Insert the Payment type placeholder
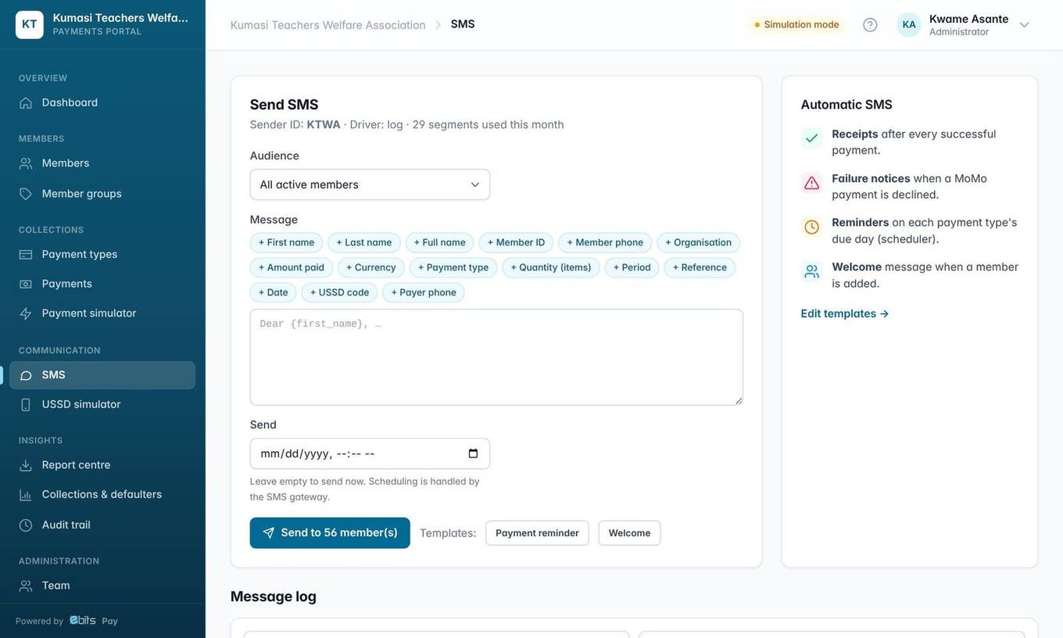Screen dimensions: 1063x638 point(453,267)
